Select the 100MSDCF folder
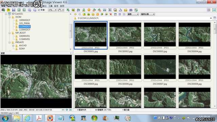The image size is (217, 122). 24,20
